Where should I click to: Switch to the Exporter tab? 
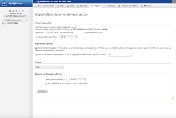82,6
